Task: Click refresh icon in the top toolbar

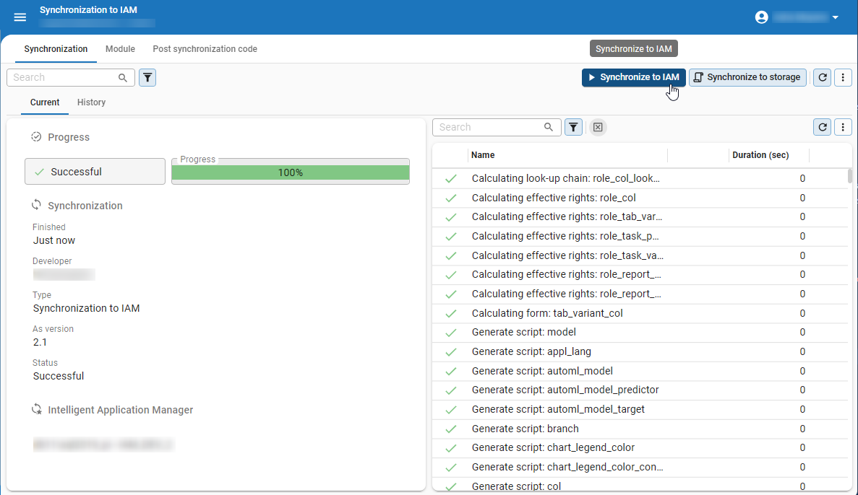Action: (822, 77)
